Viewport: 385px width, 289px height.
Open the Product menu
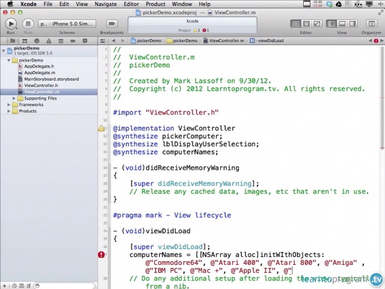coord(155,4)
